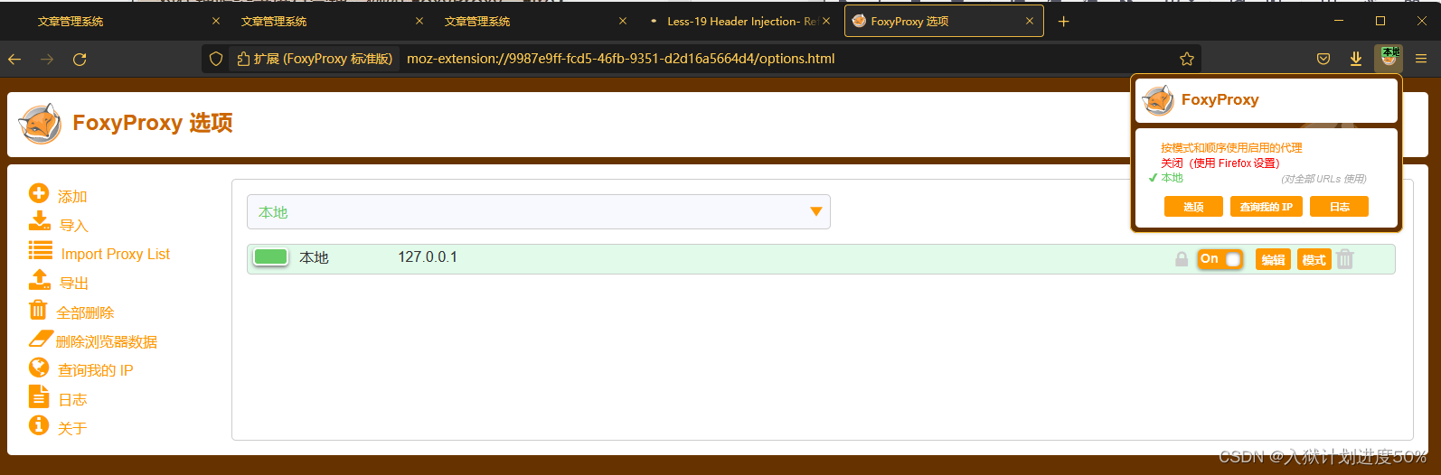Click the About info icon
Screen dimensions: 1441x475
(x=39, y=424)
